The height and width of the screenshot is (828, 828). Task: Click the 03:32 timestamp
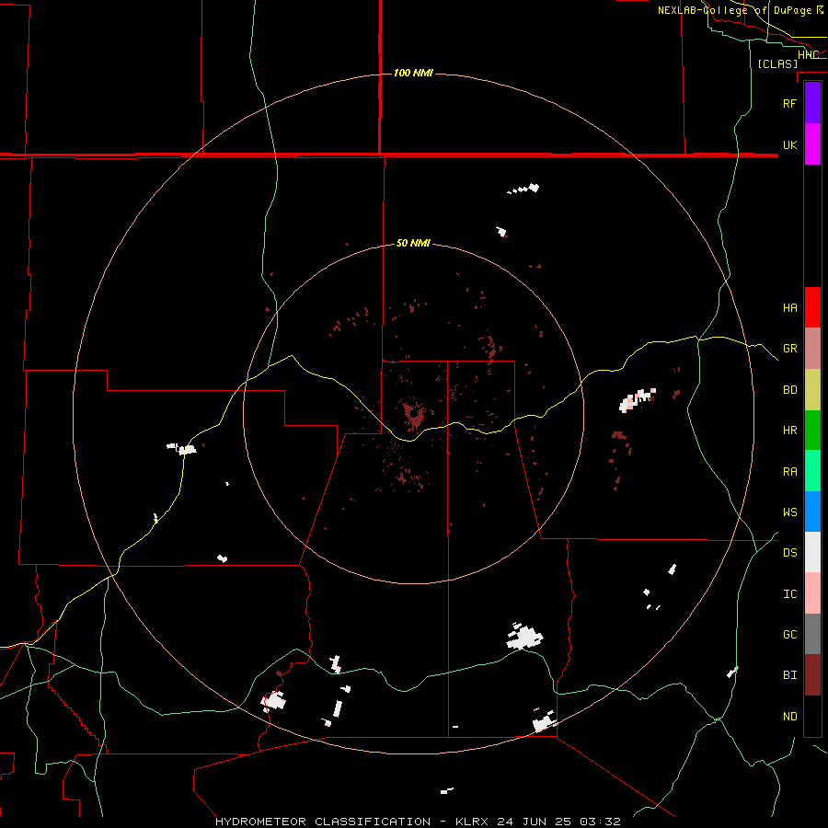[x=600, y=822]
